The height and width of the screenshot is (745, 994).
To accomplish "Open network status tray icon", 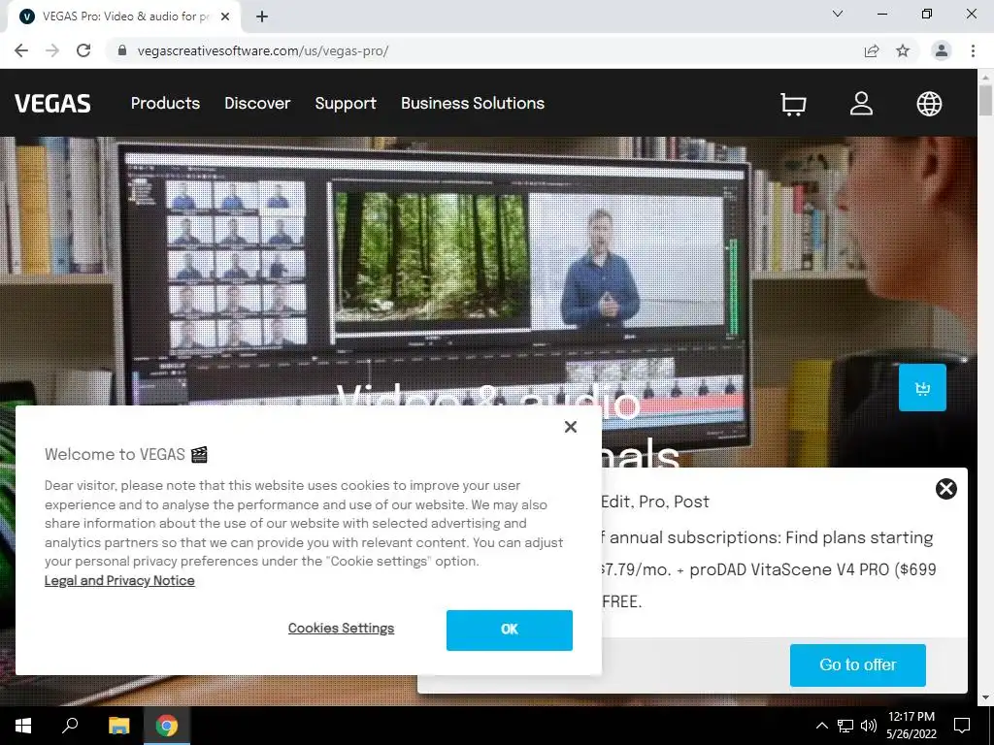I will tap(845, 726).
